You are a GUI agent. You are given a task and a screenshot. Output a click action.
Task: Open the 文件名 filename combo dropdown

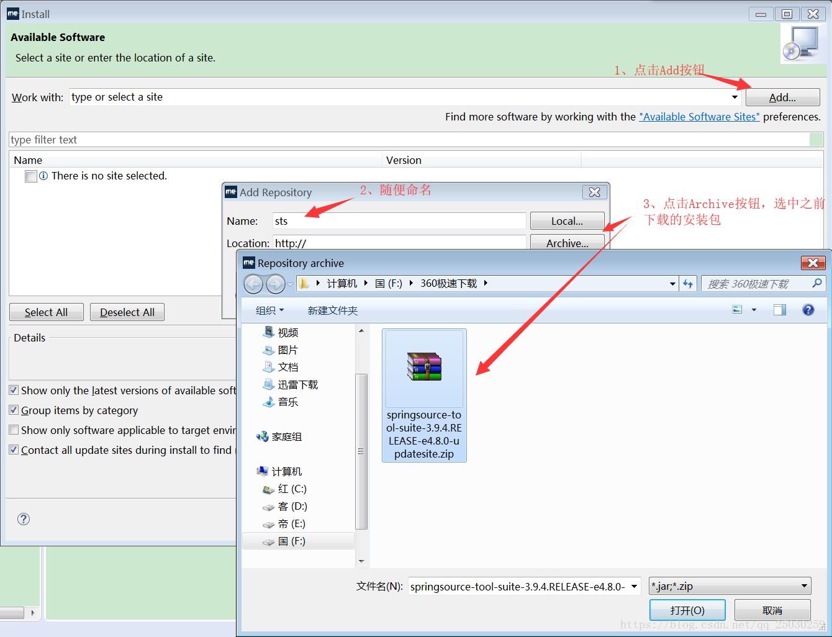[x=634, y=586]
